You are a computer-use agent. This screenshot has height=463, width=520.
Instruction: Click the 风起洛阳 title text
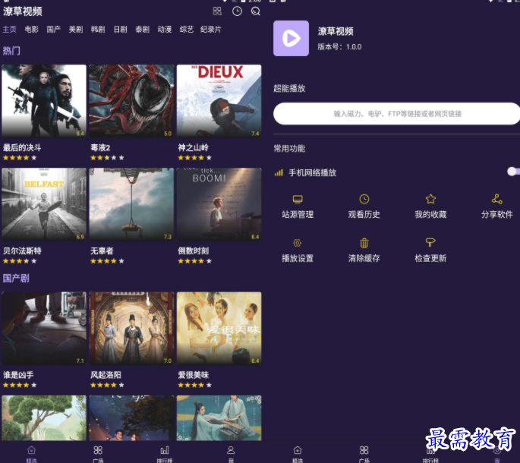point(106,375)
